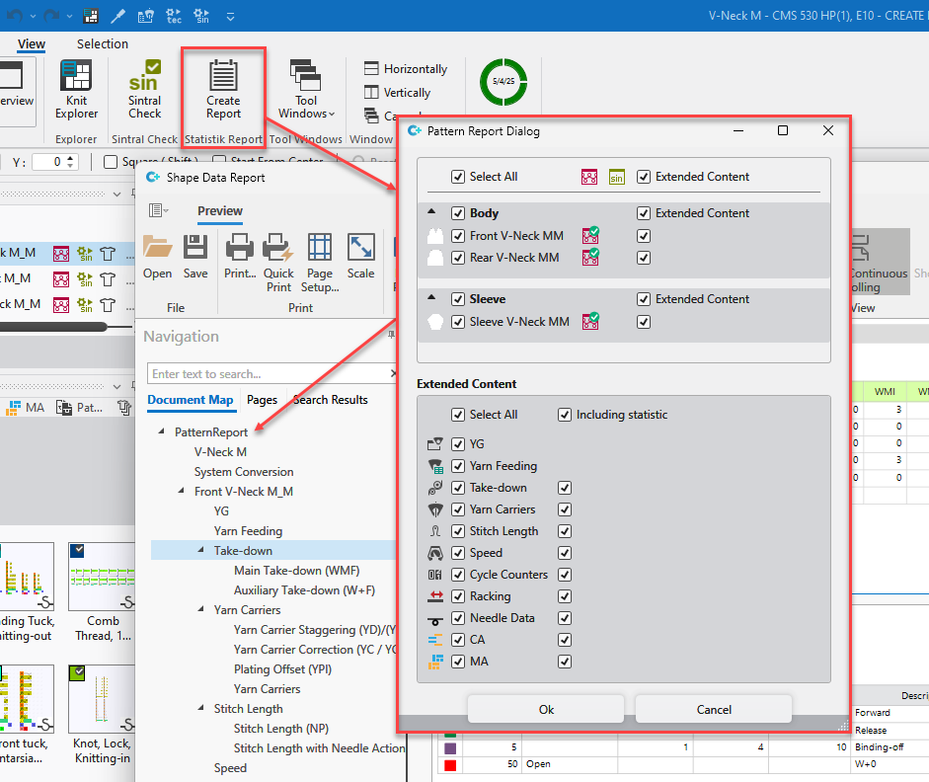Collapse the Yarn Carriers tree node
The image size is (929, 782).
(202, 610)
